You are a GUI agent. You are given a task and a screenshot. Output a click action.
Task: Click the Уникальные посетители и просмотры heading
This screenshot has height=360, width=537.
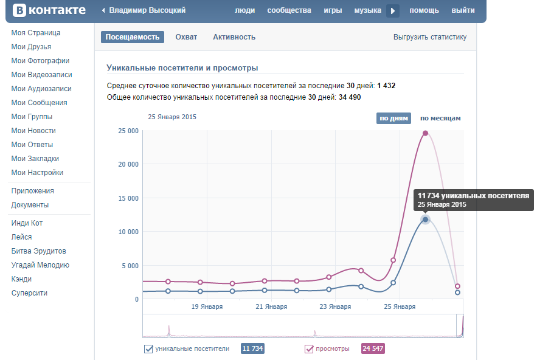[x=182, y=68]
